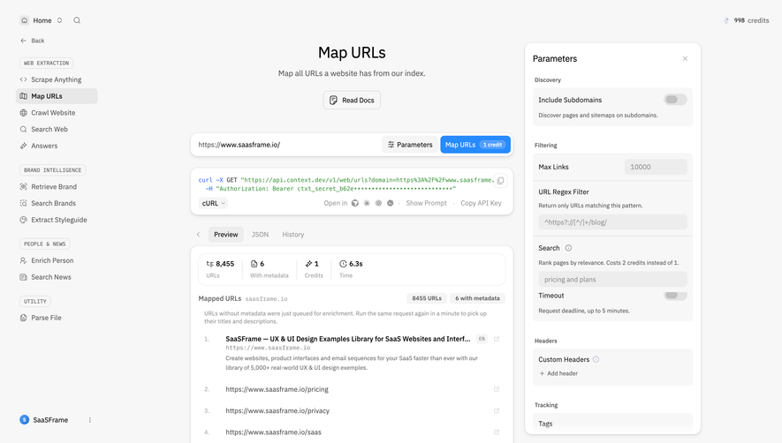Click the Scrape Anything code-brackets icon

[24, 79]
